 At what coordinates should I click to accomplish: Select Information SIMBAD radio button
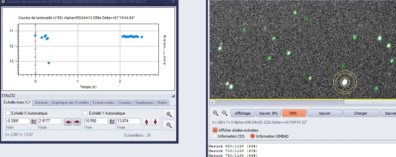(x=253, y=136)
